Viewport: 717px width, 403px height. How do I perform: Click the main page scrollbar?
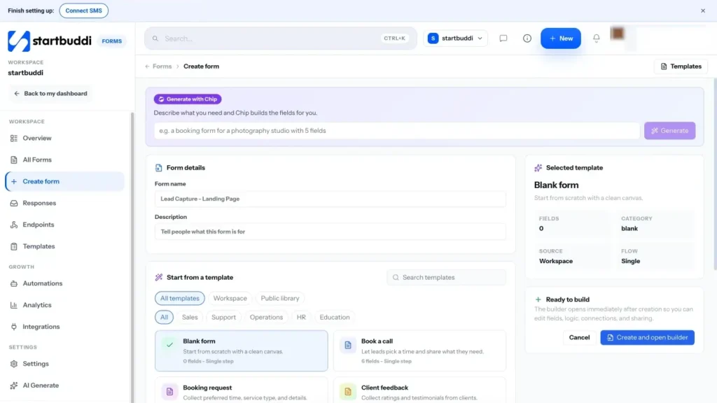[715, 174]
